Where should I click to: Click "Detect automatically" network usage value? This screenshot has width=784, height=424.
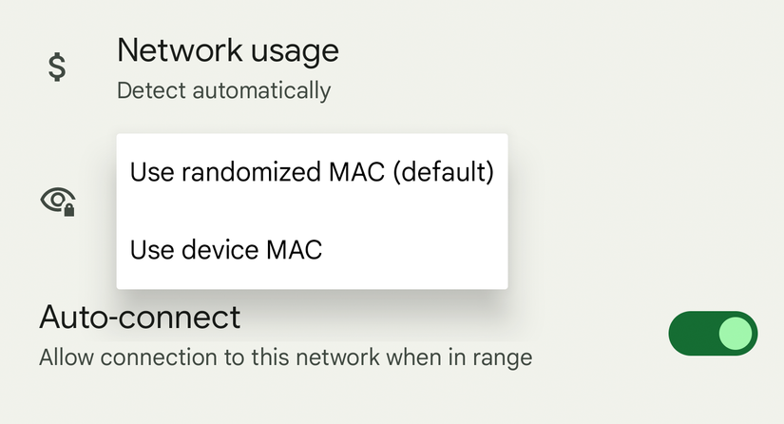pos(223,91)
